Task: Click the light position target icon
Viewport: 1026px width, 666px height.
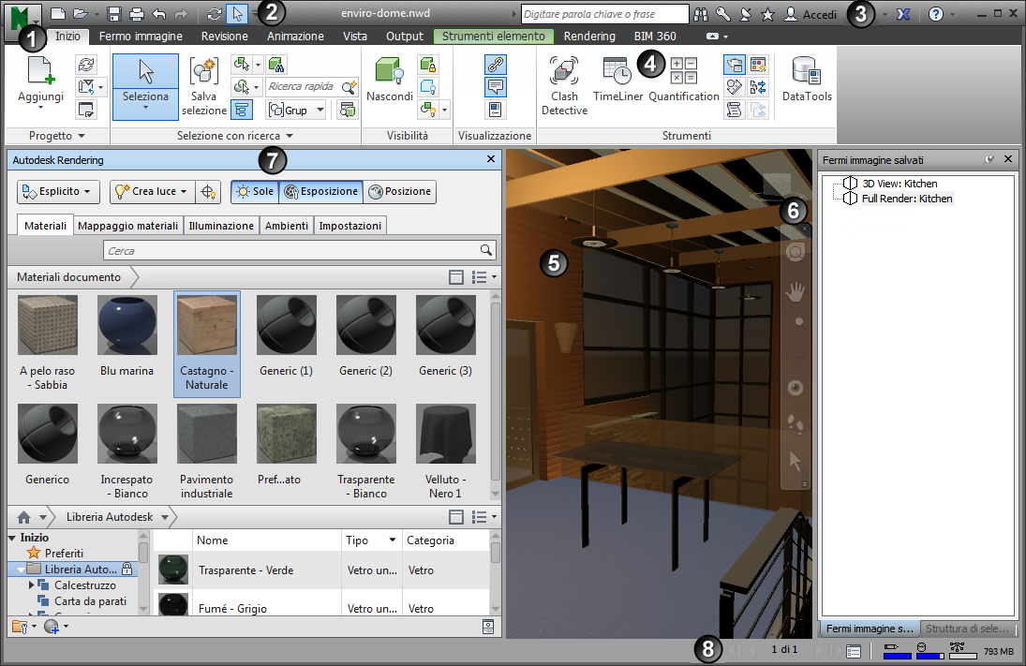Action: pos(207,192)
